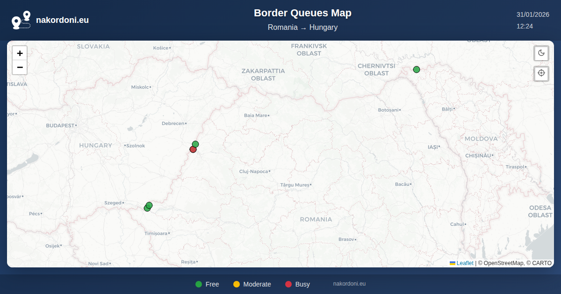Zoom out of the map
Image resolution: width=561 pixels, height=294 pixels.
20,67
